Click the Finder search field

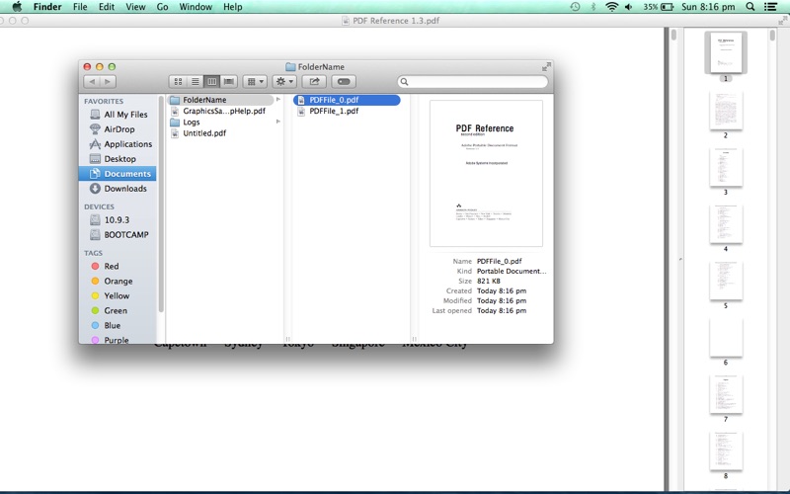pyautogui.click(x=473, y=82)
